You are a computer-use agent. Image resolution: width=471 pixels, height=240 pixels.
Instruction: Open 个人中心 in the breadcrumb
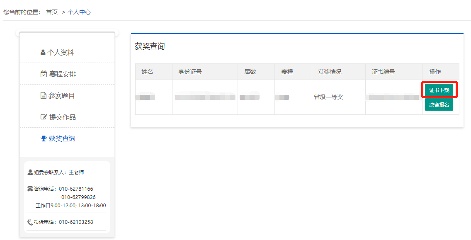[x=79, y=12]
